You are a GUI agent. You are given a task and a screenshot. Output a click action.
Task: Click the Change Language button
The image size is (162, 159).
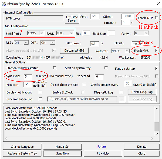[x=22, y=147]
